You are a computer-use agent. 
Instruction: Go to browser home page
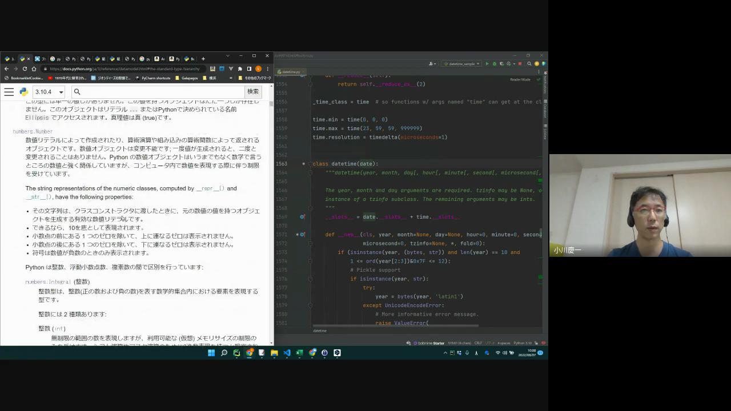tap(34, 68)
